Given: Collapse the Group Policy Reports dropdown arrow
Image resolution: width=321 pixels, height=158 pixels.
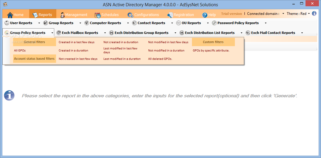Looking at the screenshot, I should coord(52,33).
